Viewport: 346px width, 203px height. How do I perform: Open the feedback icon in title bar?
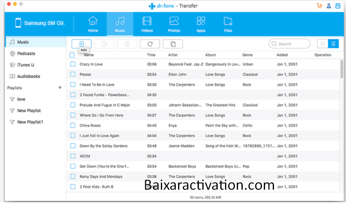pyautogui.click(x=338, y=6)
